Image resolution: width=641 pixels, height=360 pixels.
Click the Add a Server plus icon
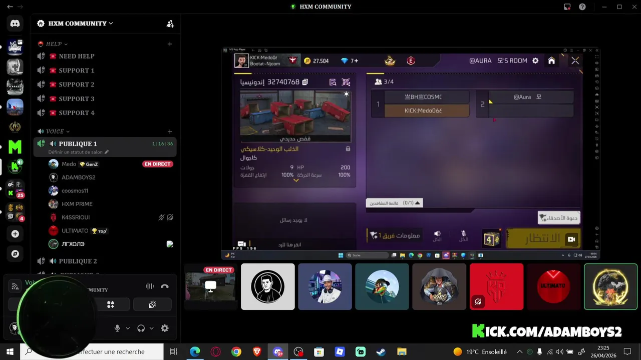tap(15, 234)
